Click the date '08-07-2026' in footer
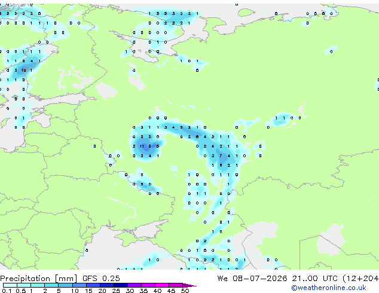 pos(260,278)
